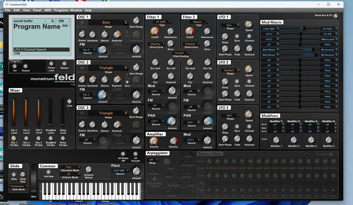
Task: Open the OSC 1 Sine shape dropdown
Action: (106, 23)
